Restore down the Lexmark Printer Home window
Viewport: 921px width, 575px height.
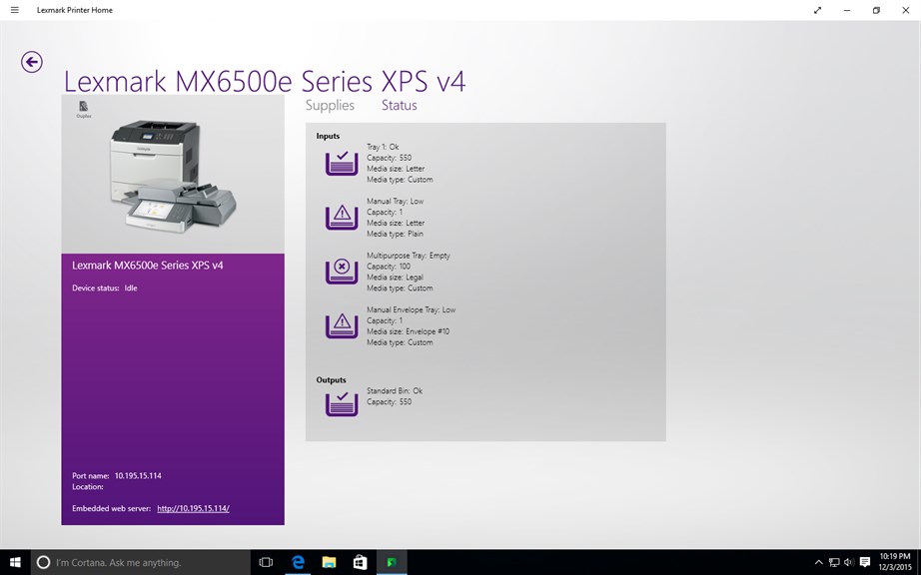(x=876, y=10)
